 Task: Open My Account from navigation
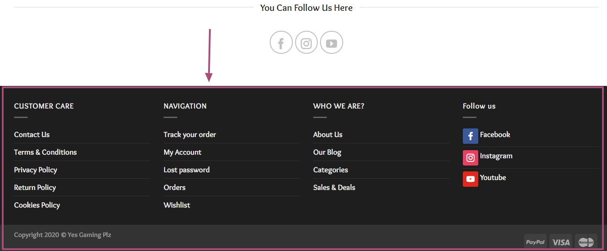pos(182,152)
